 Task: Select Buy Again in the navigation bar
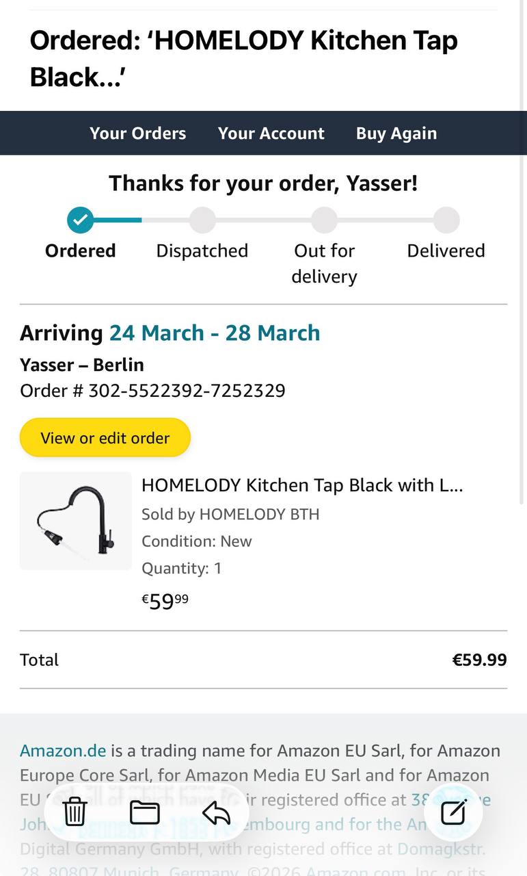click(x=396, y=133)
